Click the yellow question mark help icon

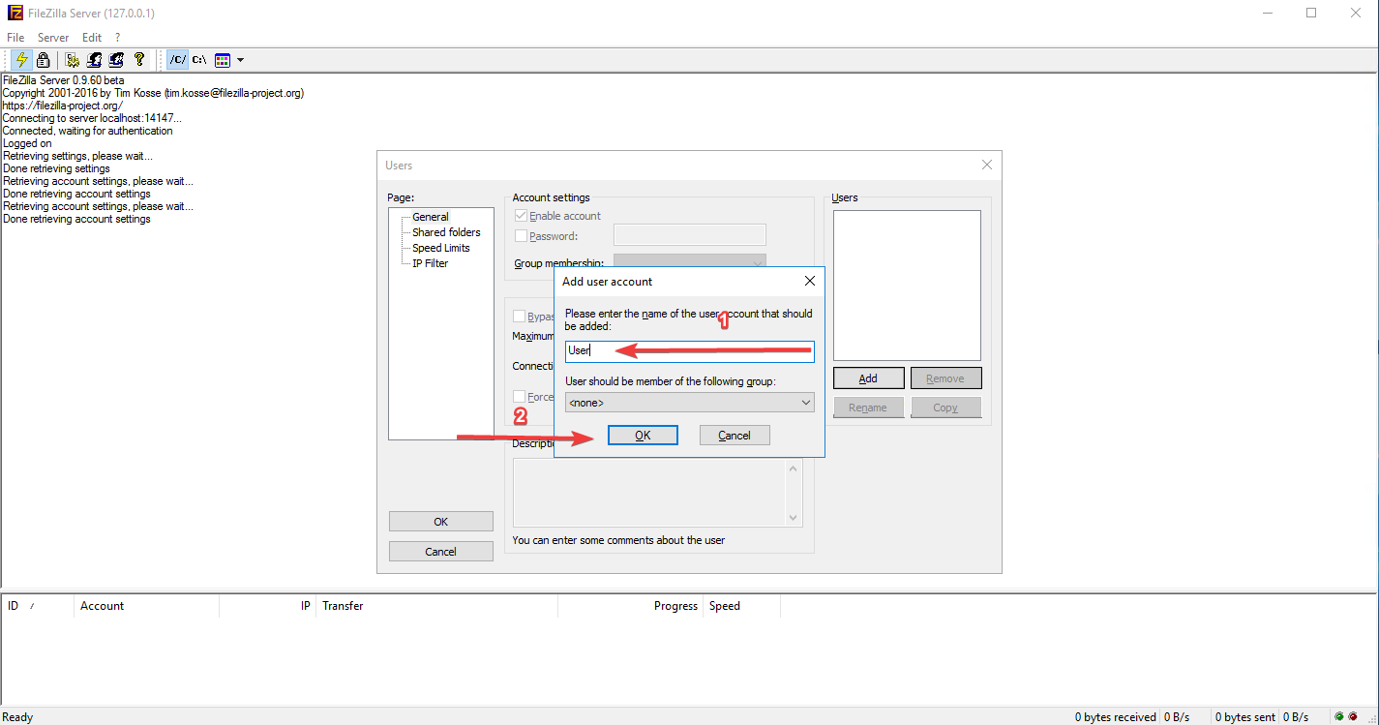(x=139, y=60)
